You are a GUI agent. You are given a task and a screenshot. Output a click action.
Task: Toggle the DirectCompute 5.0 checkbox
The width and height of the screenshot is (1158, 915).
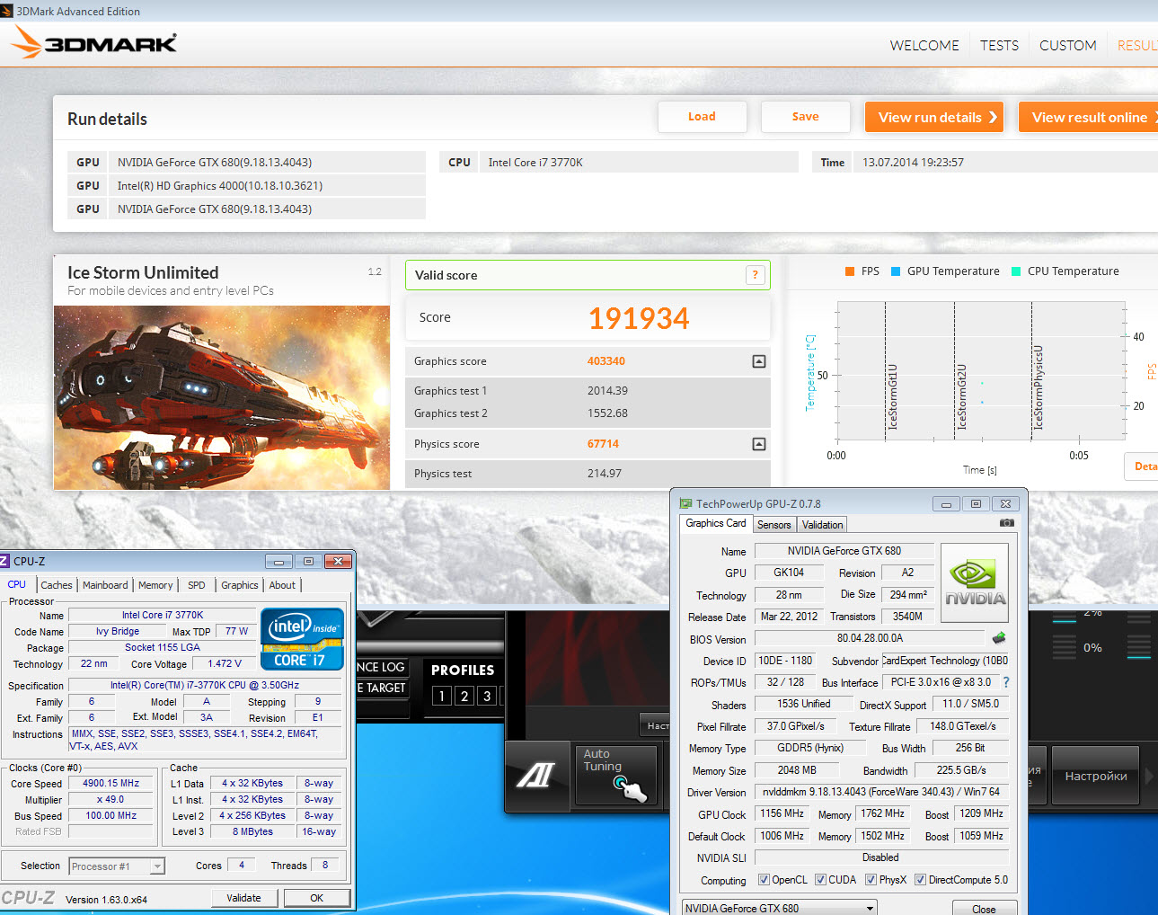[x=920, y=880]
